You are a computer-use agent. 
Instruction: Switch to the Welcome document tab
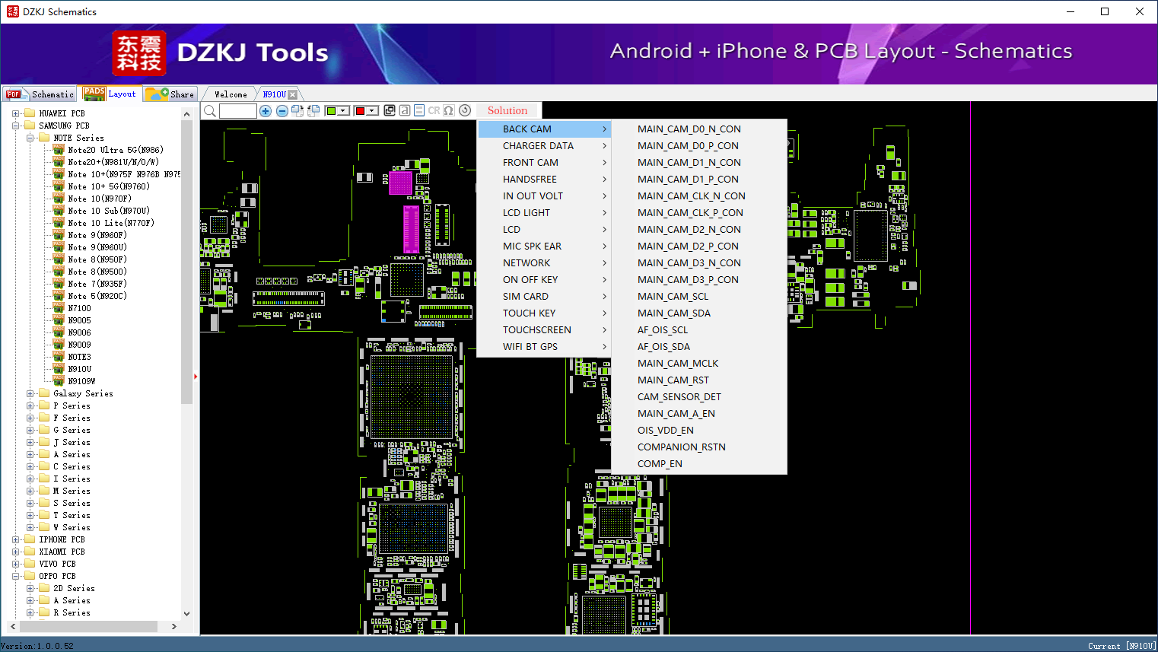(x=231, y=94)
